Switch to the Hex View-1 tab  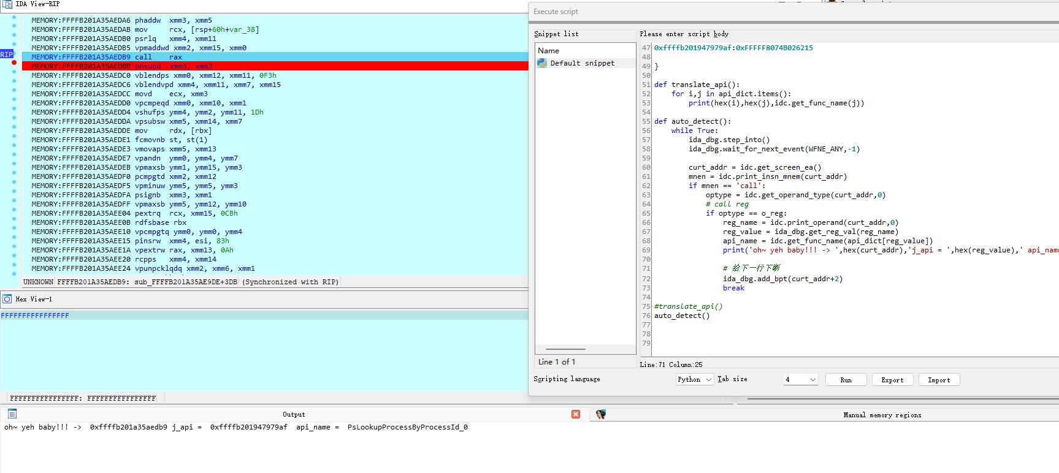tap(34, 299)
